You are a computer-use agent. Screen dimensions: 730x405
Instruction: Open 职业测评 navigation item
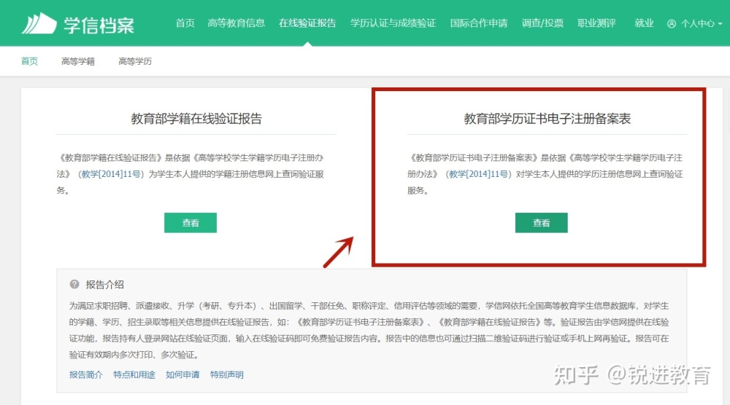click(596, 23)
